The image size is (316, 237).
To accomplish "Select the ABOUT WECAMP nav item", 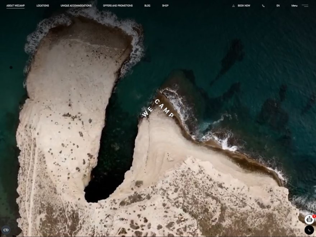I will pyautogui.click(x=15, y=6).
